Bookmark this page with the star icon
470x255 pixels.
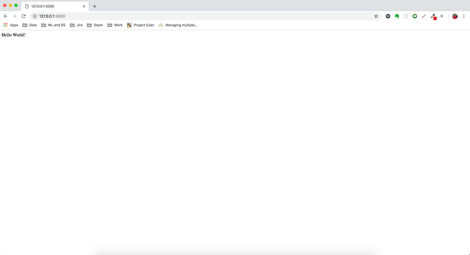click(376, 16)
